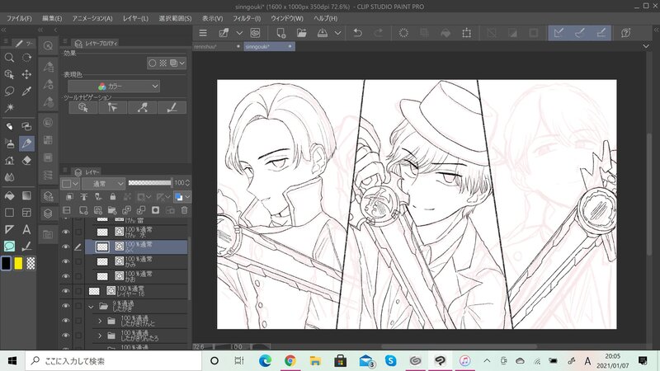Tick the checkbox beside the かみ layer
660x371 pixels.
point(78,261)
